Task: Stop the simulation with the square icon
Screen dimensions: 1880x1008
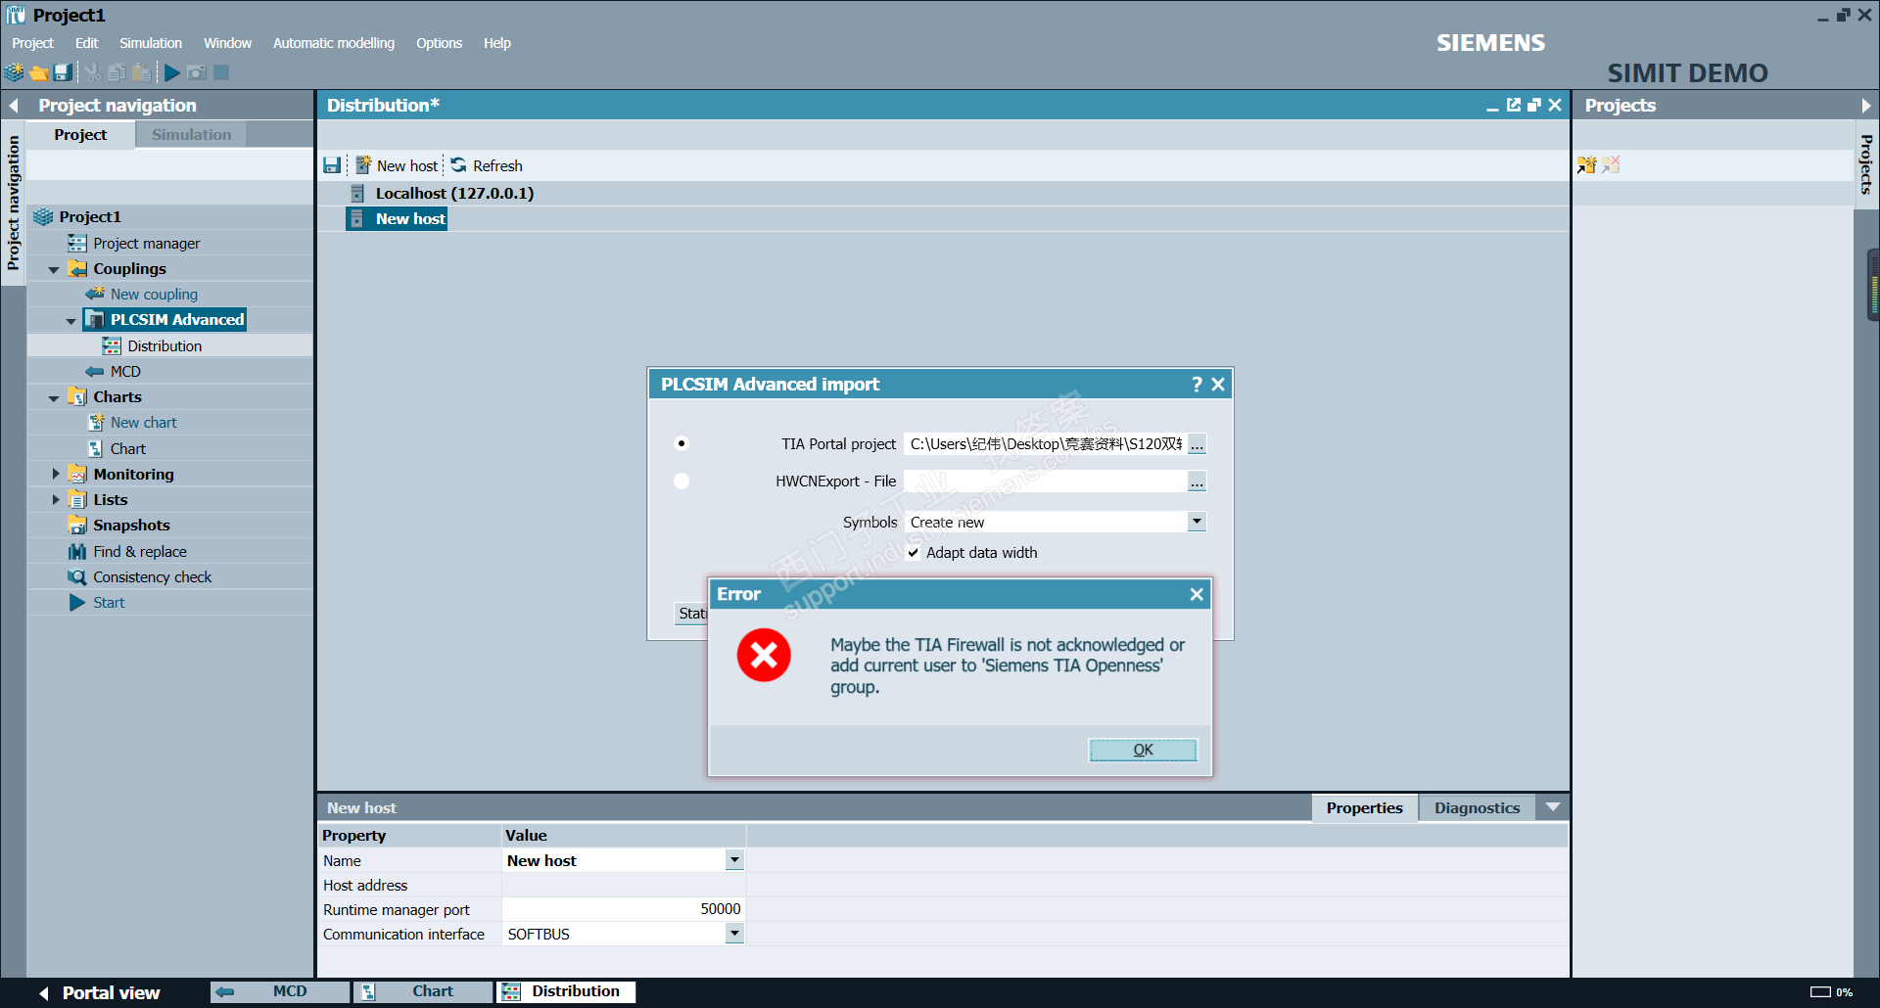Action: 221,72
